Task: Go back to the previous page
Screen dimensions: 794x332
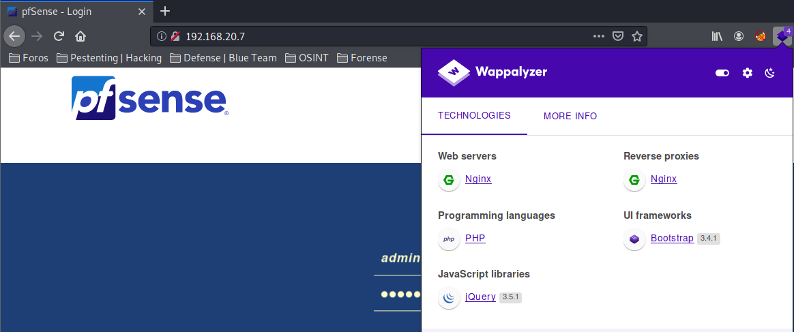Action: pyautogui.click(x=14, y=36)
